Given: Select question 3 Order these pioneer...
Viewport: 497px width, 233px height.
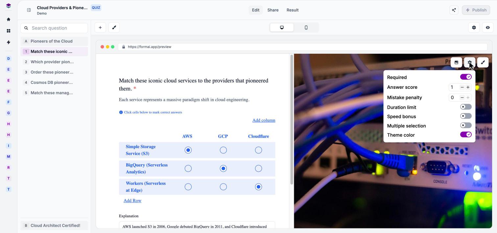Looking at the screenshot, I should coord(54,72).
